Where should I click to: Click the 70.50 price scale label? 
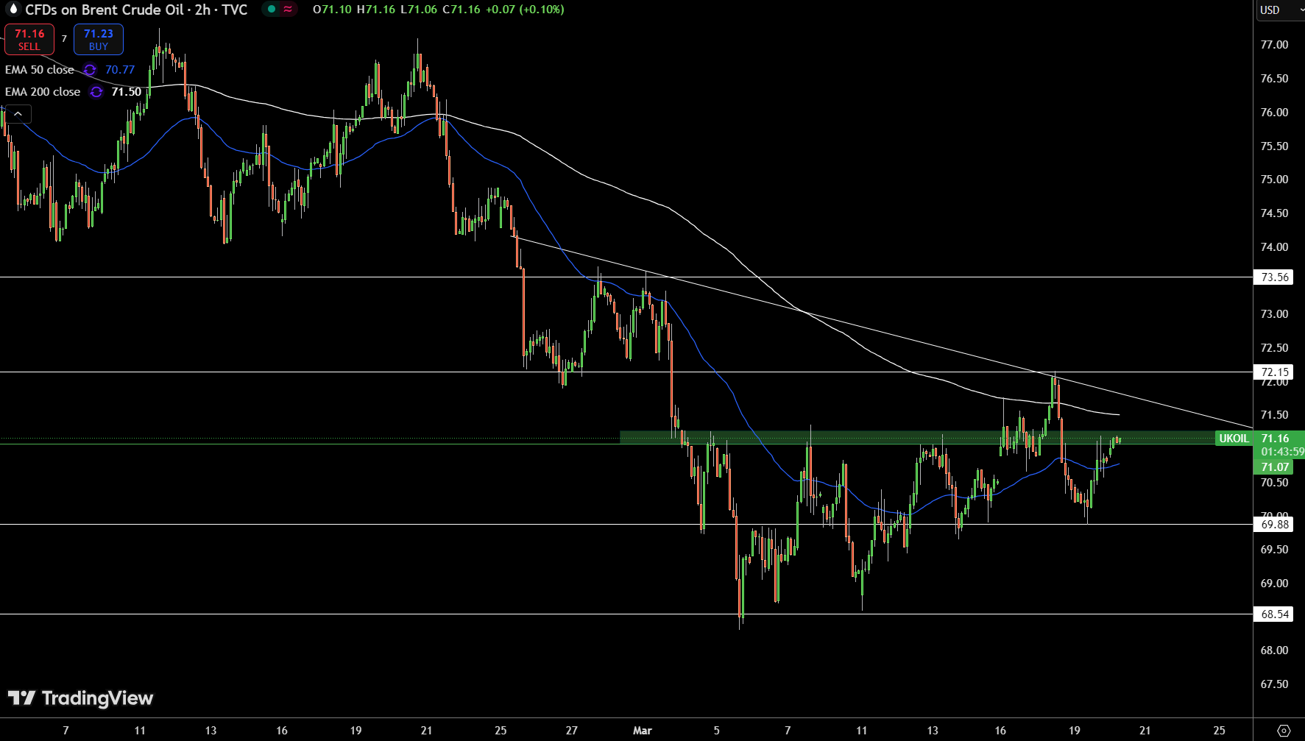click(1274, 483)
